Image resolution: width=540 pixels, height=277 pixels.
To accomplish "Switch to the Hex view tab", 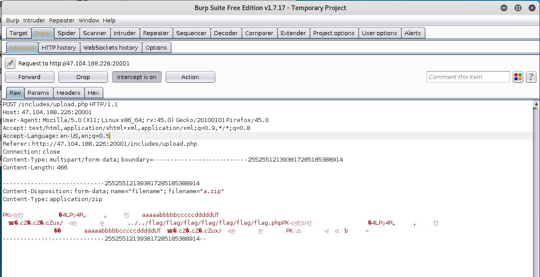I will [x=94, y=93].
